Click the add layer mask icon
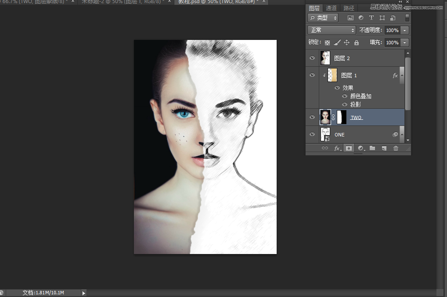447x297 pixels. pos(349,148)
